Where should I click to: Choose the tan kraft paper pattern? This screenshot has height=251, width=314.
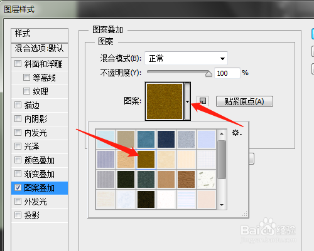[126, 139]
